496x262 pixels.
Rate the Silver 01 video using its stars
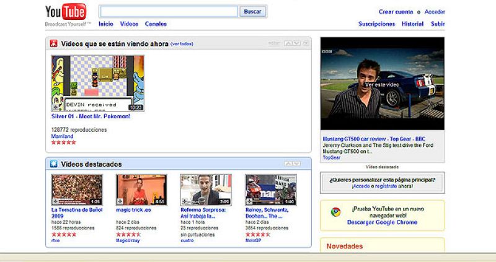pos(63,142)
